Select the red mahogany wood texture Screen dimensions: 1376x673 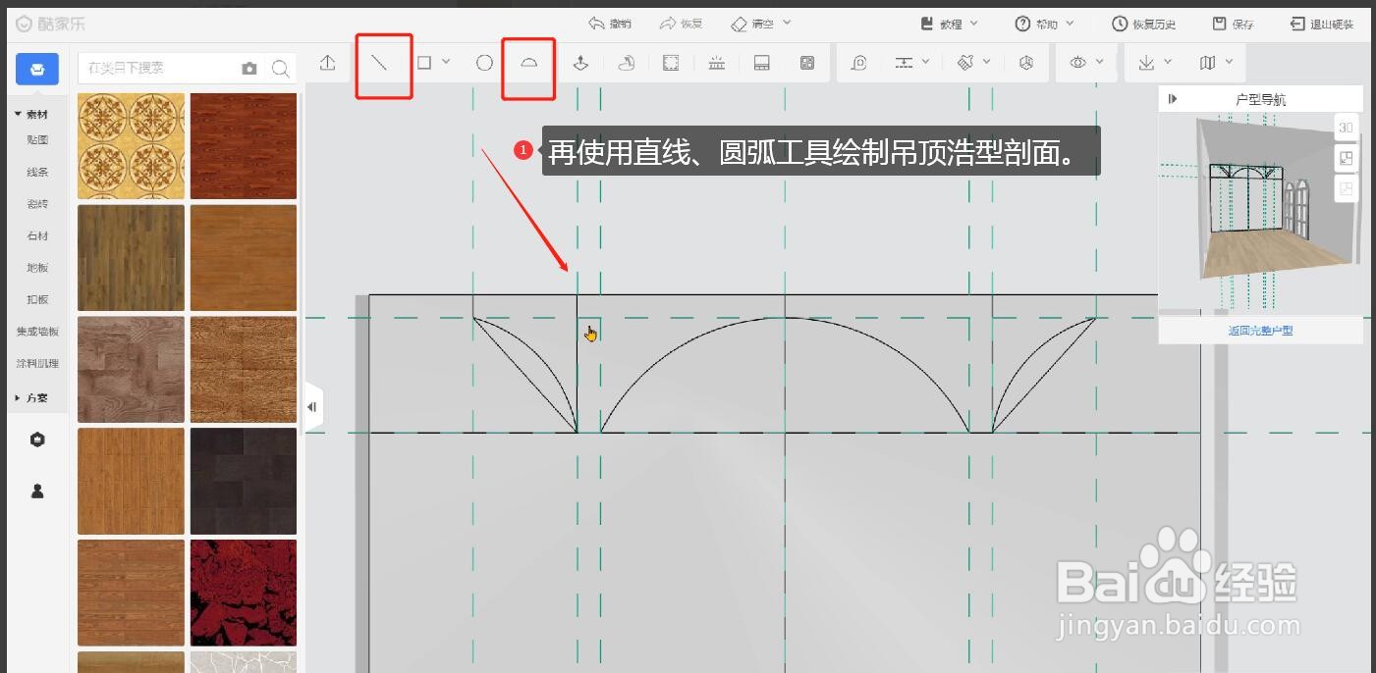coord(244,146)
